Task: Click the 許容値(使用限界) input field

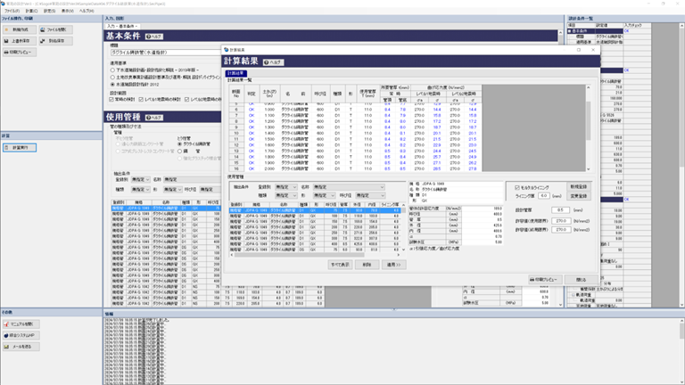Action: 561,221
